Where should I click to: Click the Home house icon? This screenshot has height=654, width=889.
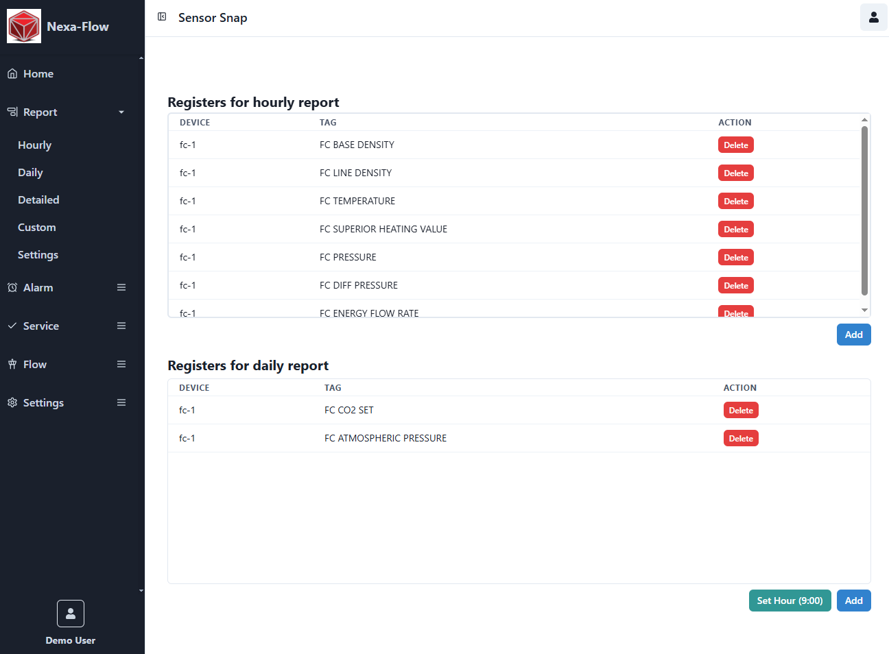12,74
